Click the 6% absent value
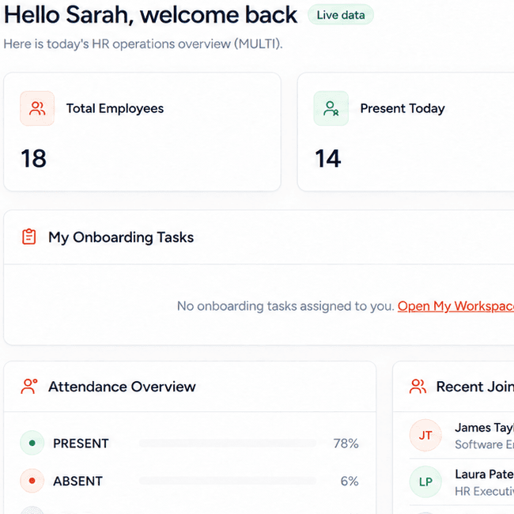The height and width of the screenshot is (514, 514). coord(350,482)
